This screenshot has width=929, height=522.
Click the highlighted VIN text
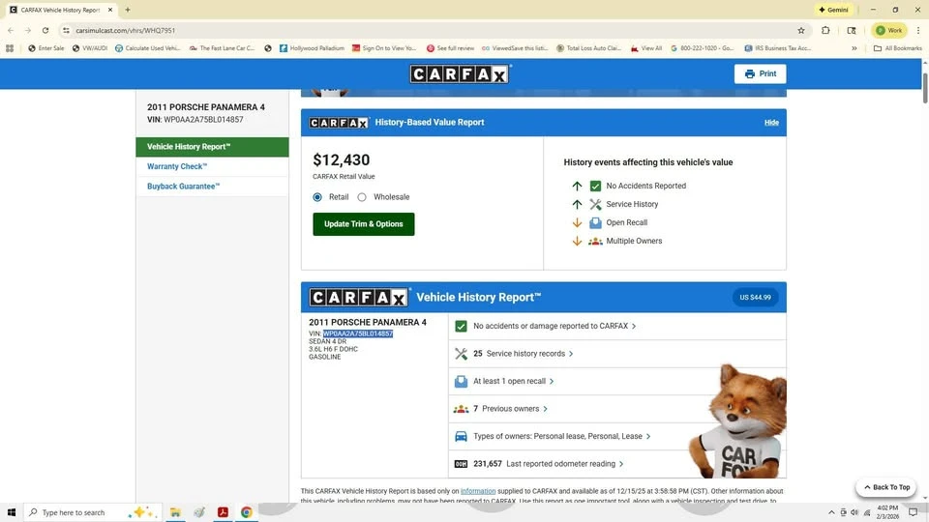[x=358, y=333]
